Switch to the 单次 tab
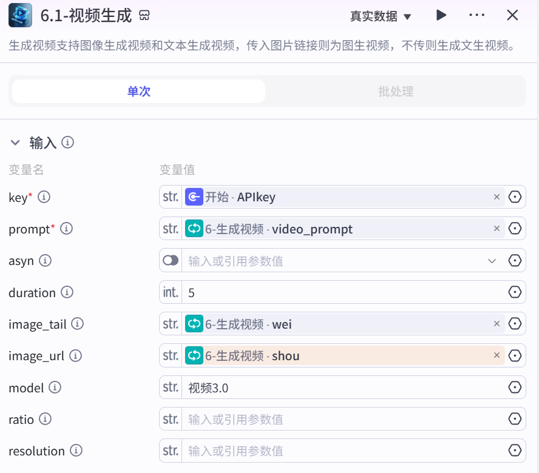539x473 pixels. [x=138, y=92]
